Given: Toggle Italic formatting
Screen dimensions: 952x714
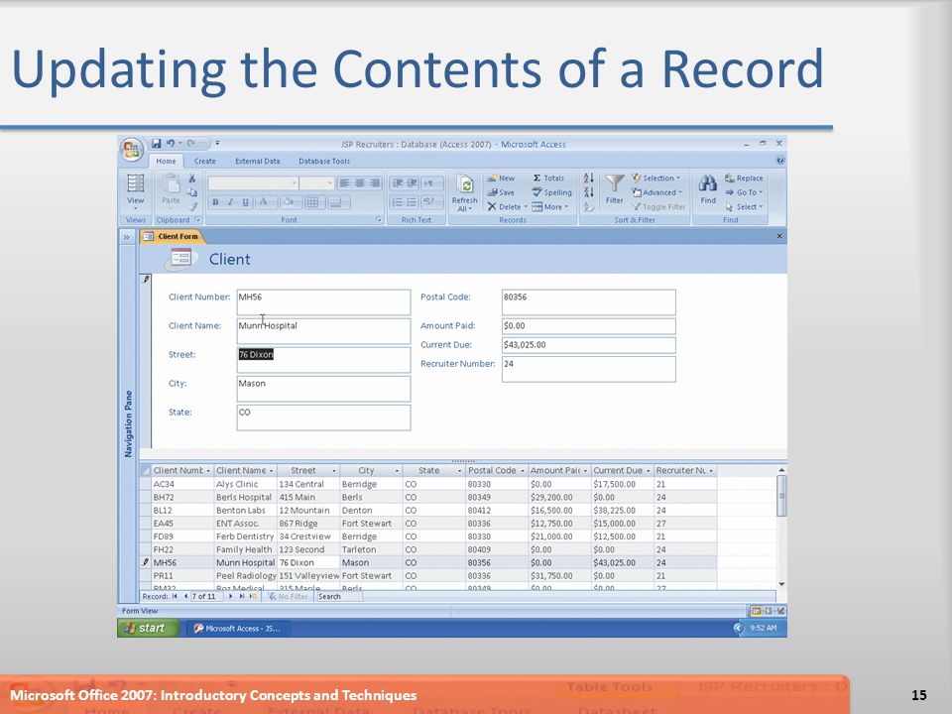Looking at the screenshot, I should click(230, 202).
